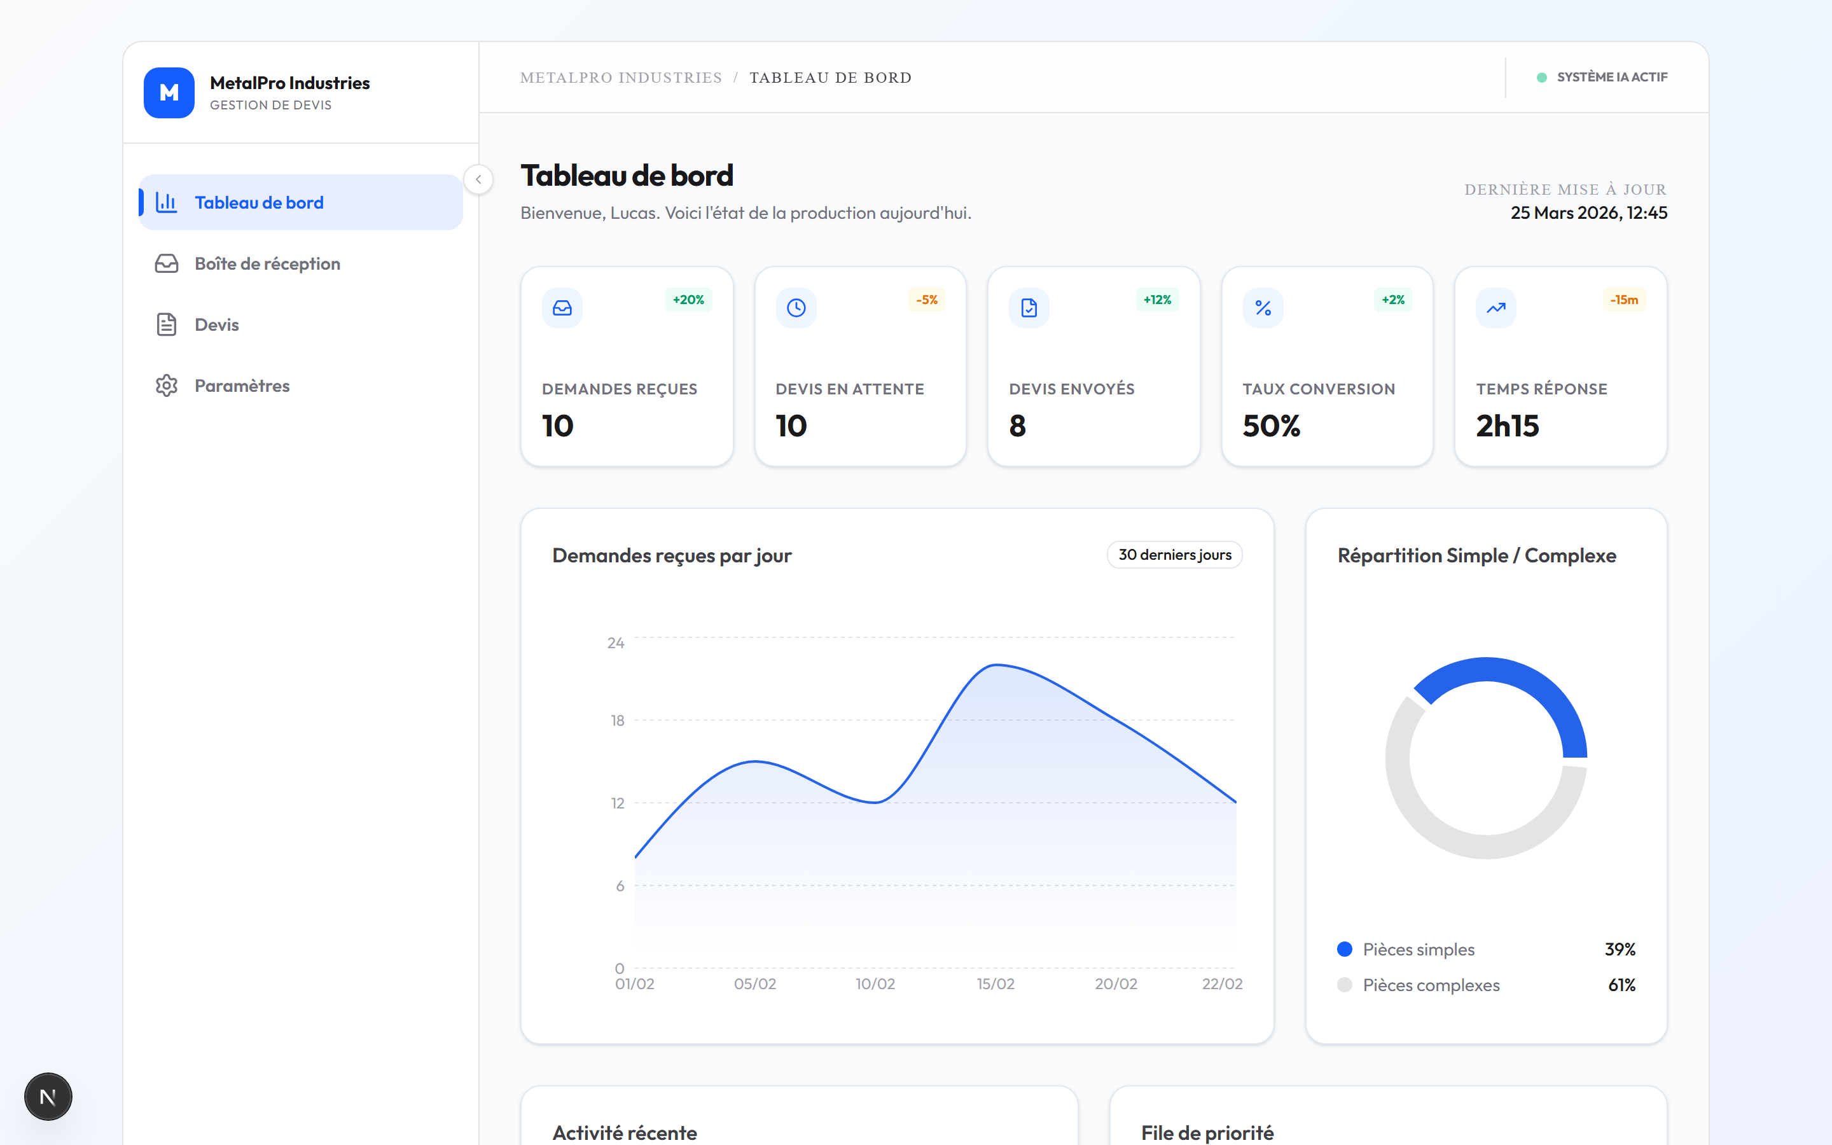The image size is (1832, 1145).
Task: Click the gray Pièces complexes legend dot
Action: click(1345, 985)
